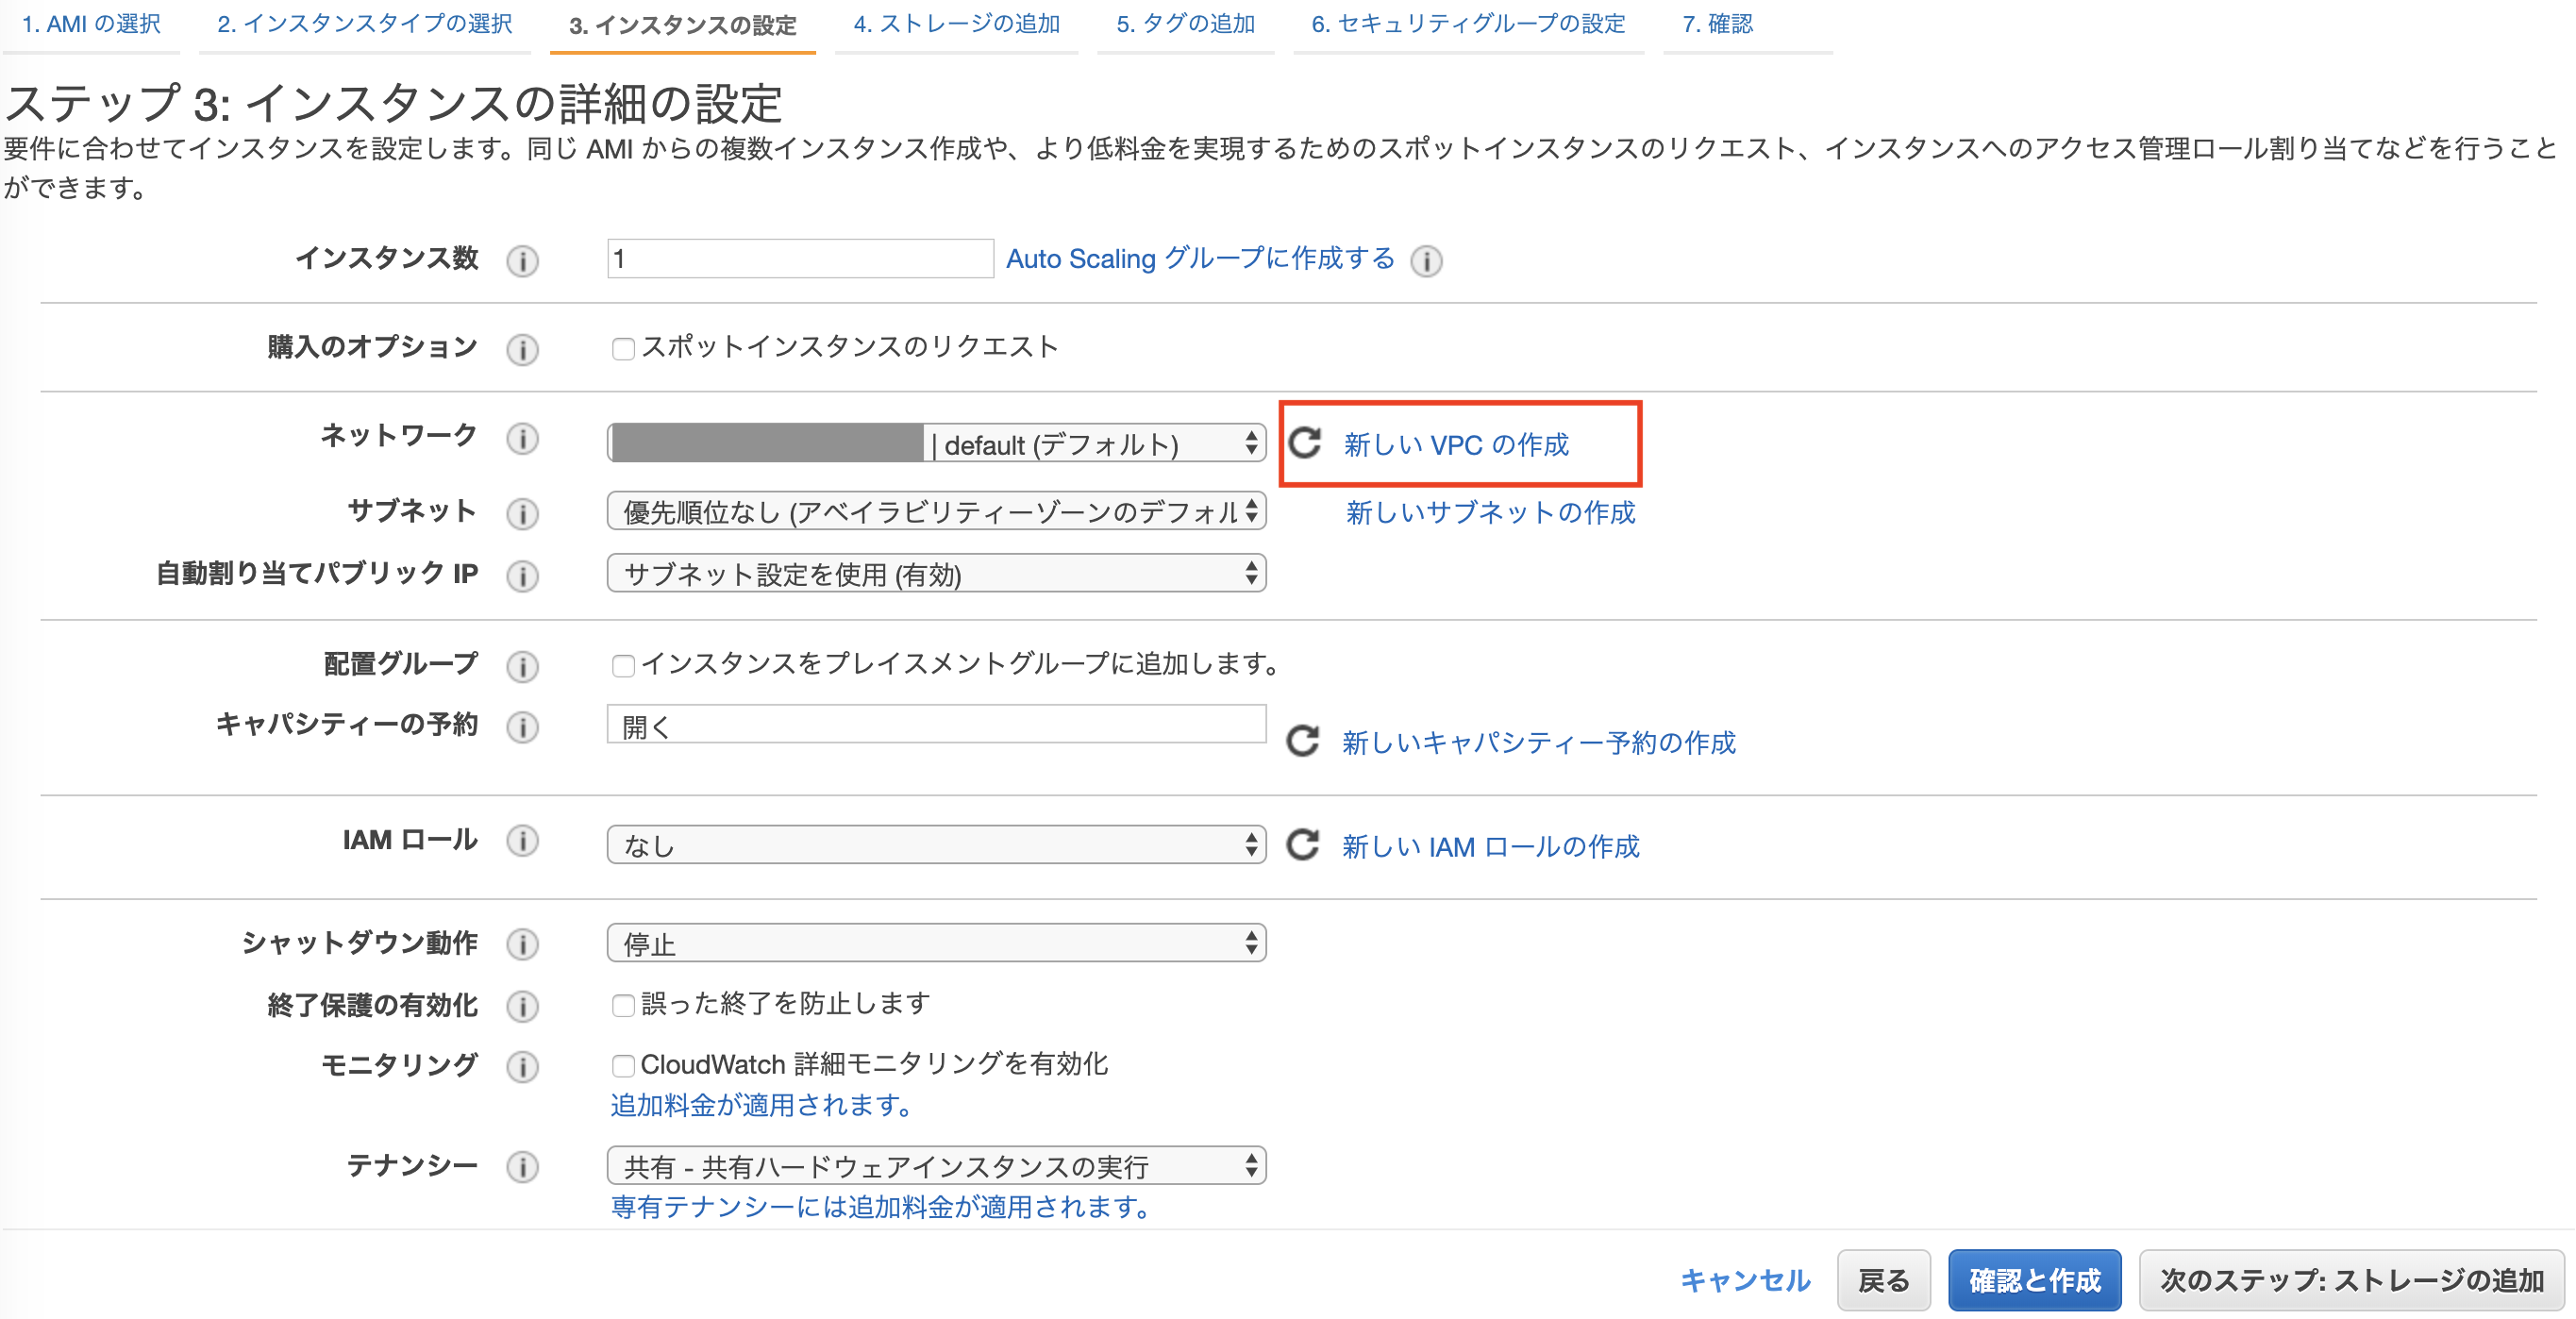
Task: Show the モニタリング help tooltip
Action: click(521, 1067)
